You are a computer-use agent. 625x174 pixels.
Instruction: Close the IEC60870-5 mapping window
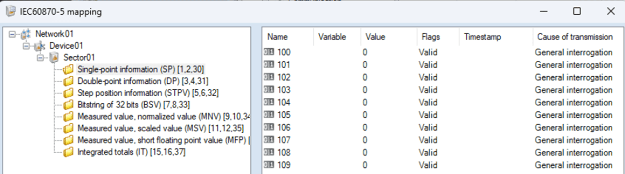pos(611,11)
